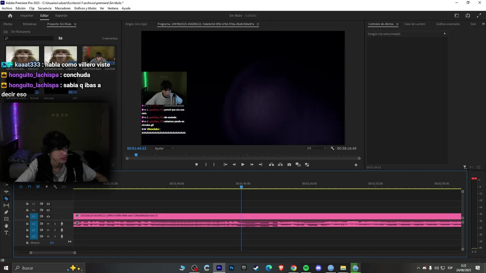Open Gráficos y títulos menu
The height and width of the screenshot is (273, 486).
[x=85, y=8]
